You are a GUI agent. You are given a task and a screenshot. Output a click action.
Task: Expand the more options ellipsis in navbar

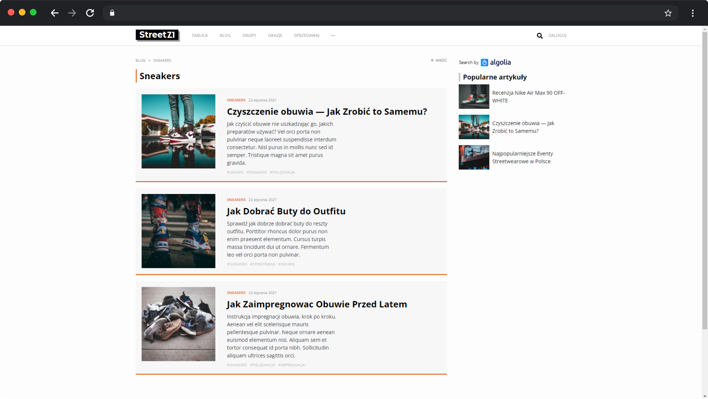[x=333, y=35]
